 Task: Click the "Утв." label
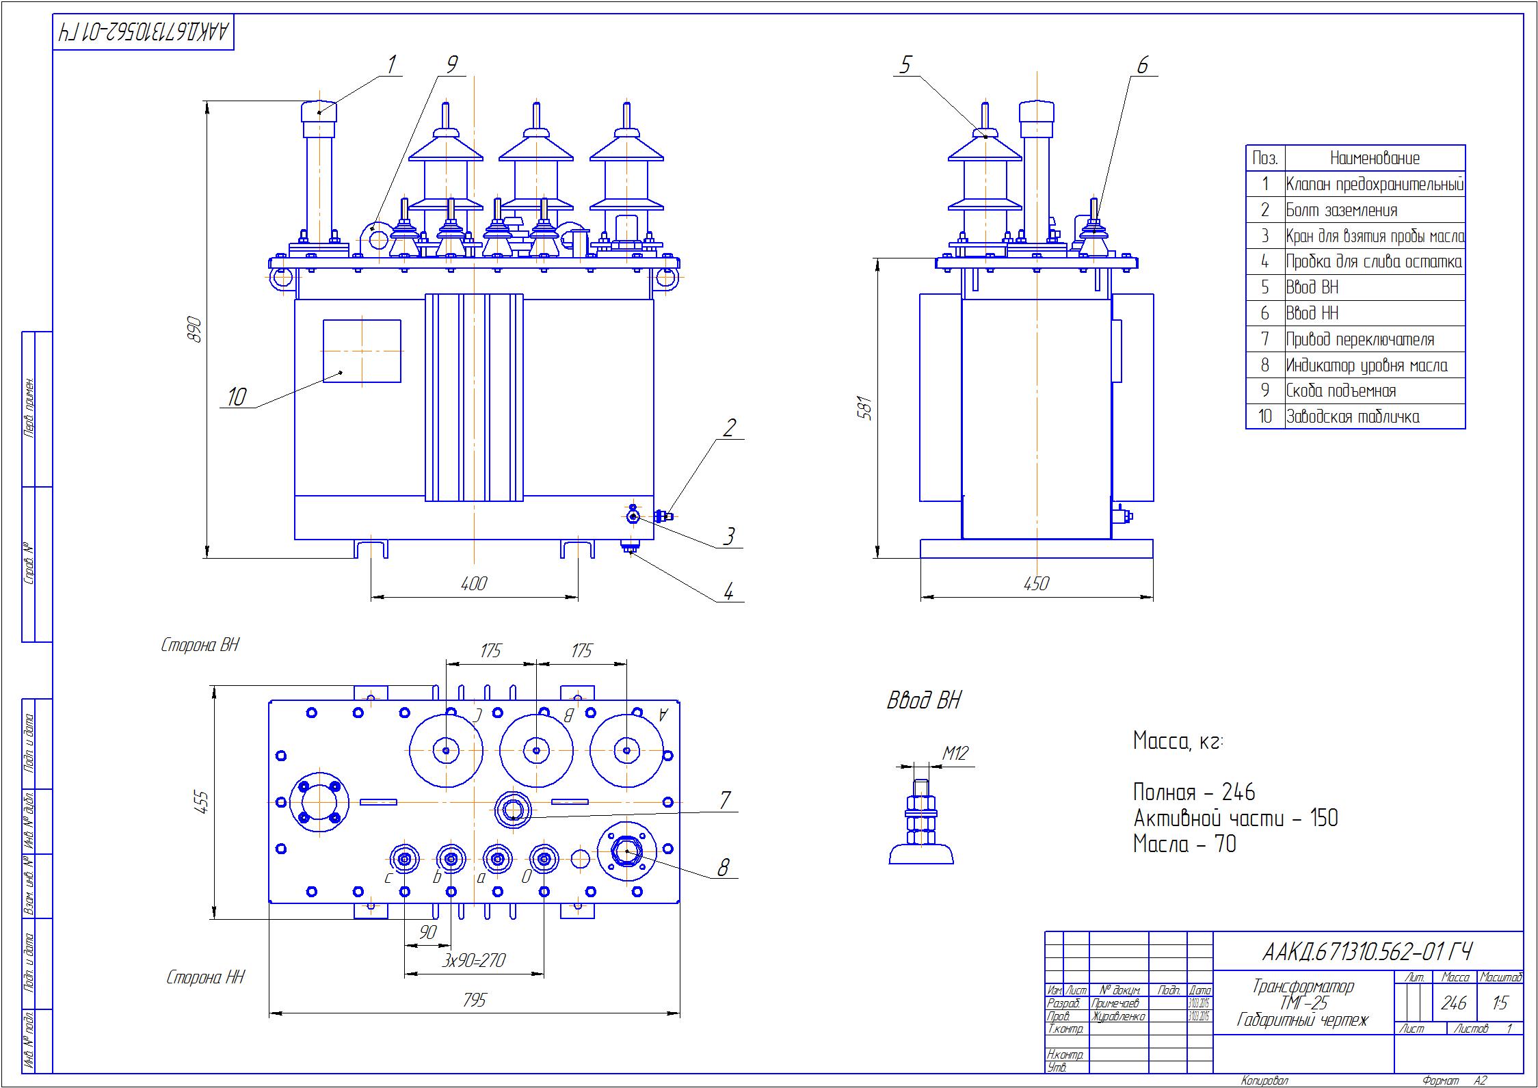(1057, 1067)
